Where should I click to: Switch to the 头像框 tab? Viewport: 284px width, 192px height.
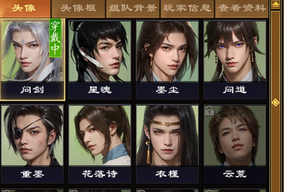[78, 9]
